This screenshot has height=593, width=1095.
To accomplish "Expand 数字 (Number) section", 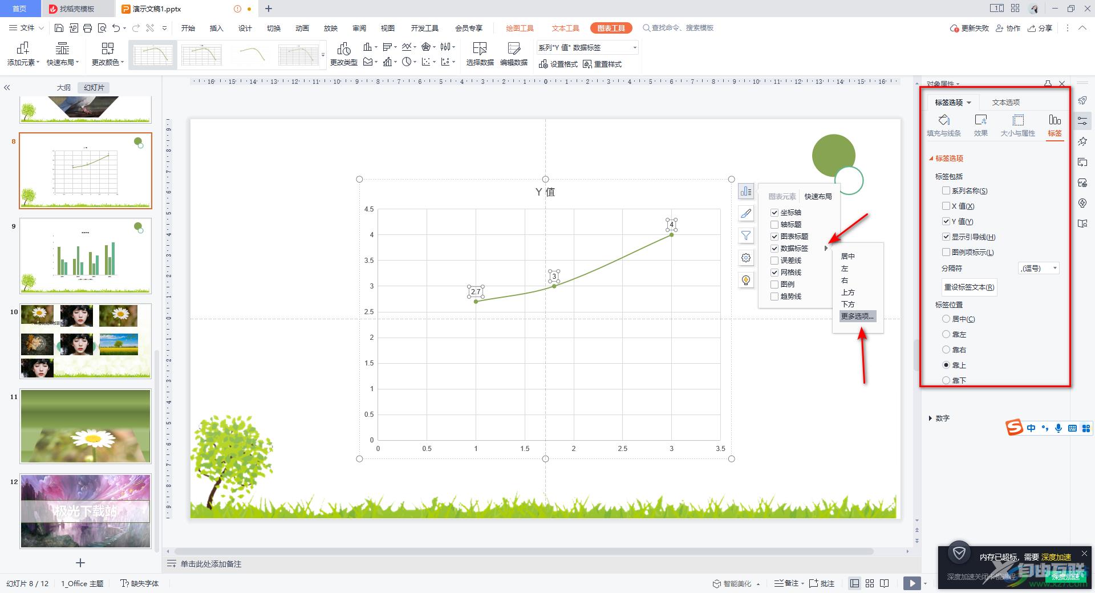I will pos(939,419).
